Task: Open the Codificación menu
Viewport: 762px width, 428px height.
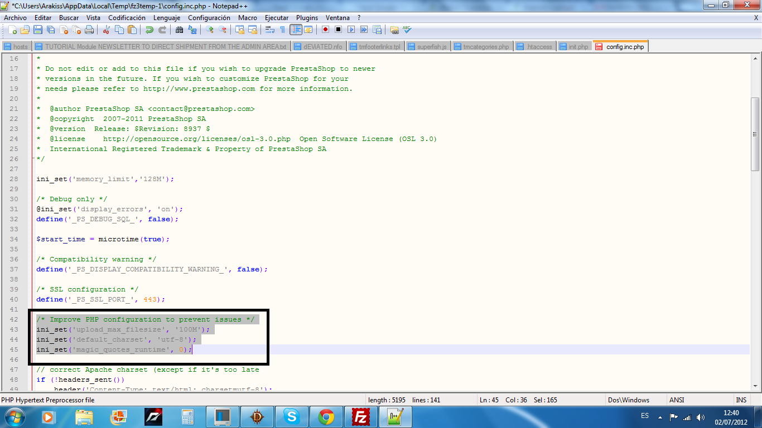Action: pos(127,18)
